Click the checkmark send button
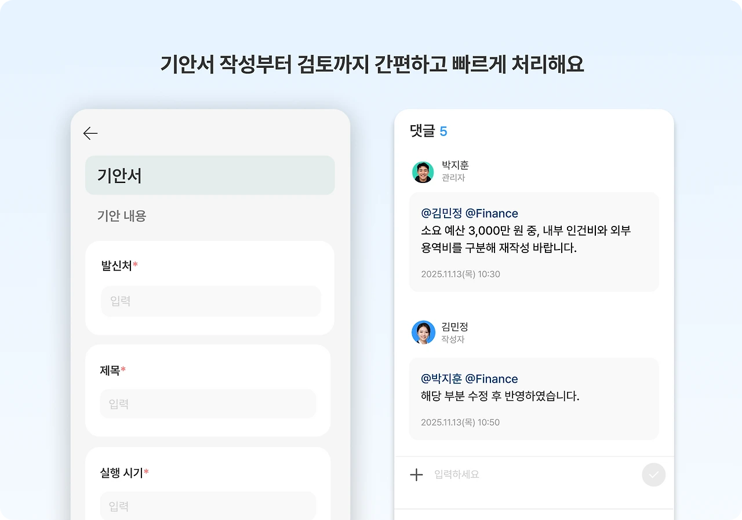The width and height of the screenshot is (742, 520). click(x=654, y=475)
